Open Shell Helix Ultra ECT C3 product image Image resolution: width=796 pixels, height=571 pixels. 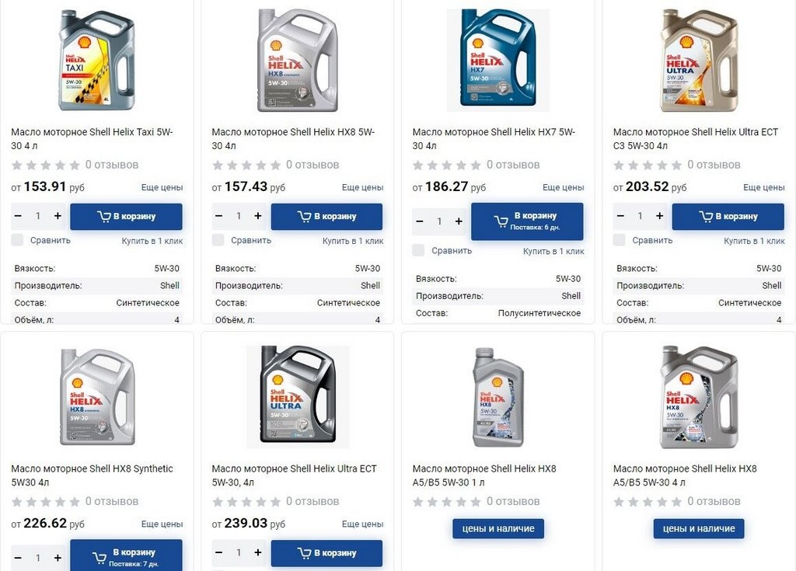point(698,61)
